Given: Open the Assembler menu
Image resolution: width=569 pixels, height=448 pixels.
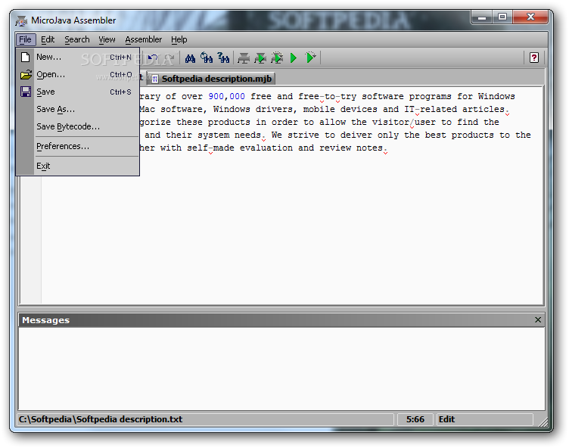Looking at the screenshot, I should click(x=143, y=39).
